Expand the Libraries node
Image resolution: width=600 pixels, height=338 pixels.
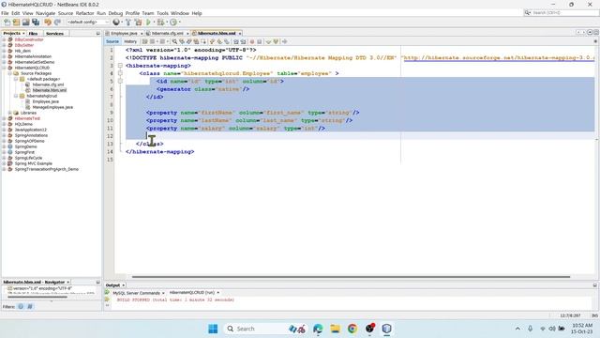tap(10, 113)
